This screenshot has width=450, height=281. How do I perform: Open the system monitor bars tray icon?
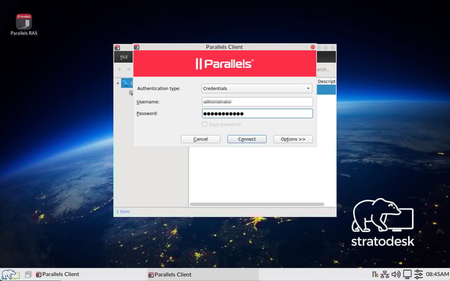[x=375, y=274]
